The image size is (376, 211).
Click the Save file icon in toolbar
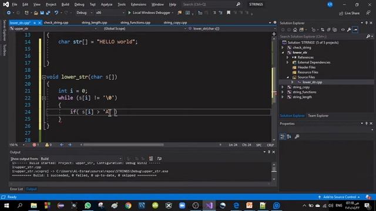pyautogui.click(x=42, y=13)
